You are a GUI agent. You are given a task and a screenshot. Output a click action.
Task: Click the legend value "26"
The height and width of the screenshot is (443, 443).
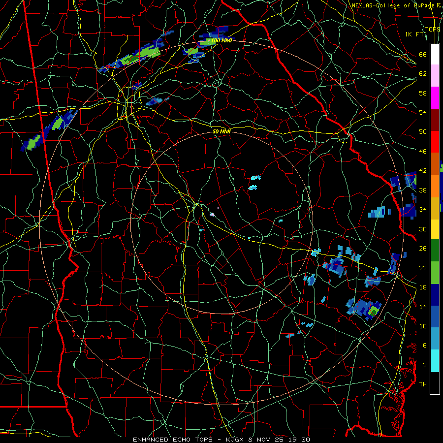coord(423,249)
